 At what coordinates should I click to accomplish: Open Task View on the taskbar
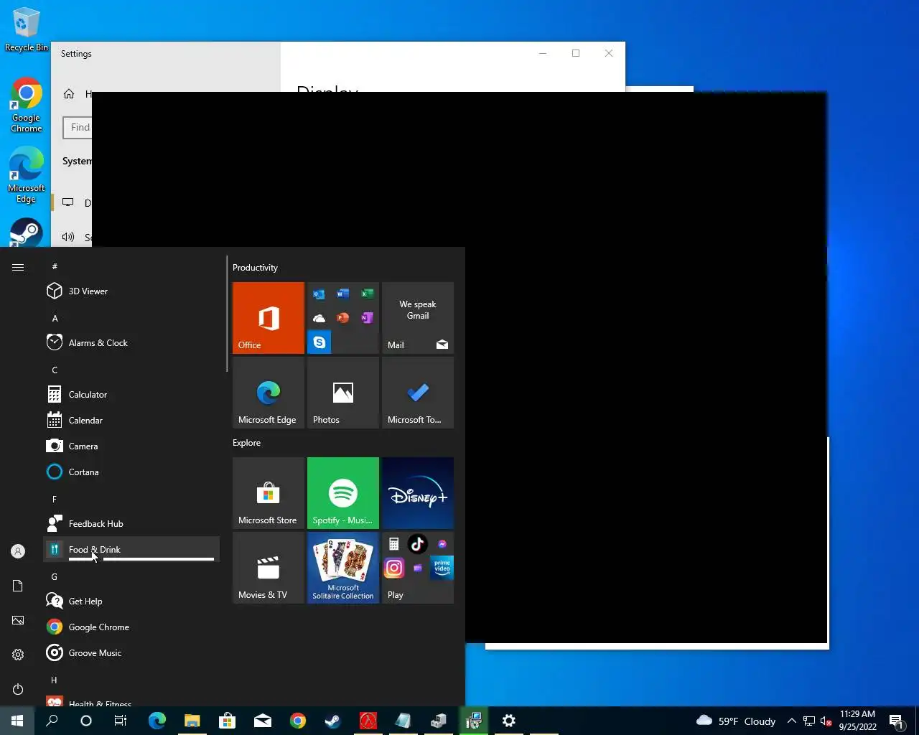[x=121, y=721]
